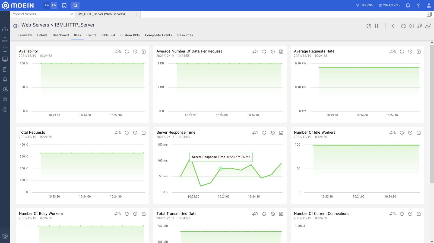Open the Dashboard tab

click(61, 35)
